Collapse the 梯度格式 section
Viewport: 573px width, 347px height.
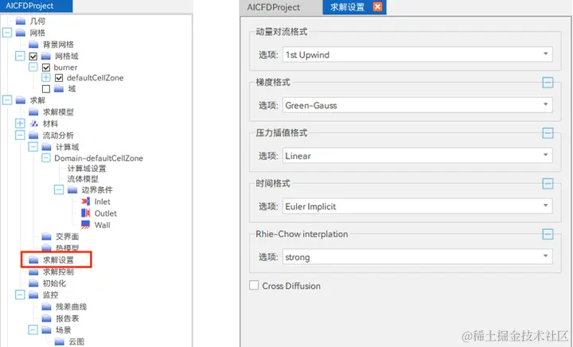548,83
